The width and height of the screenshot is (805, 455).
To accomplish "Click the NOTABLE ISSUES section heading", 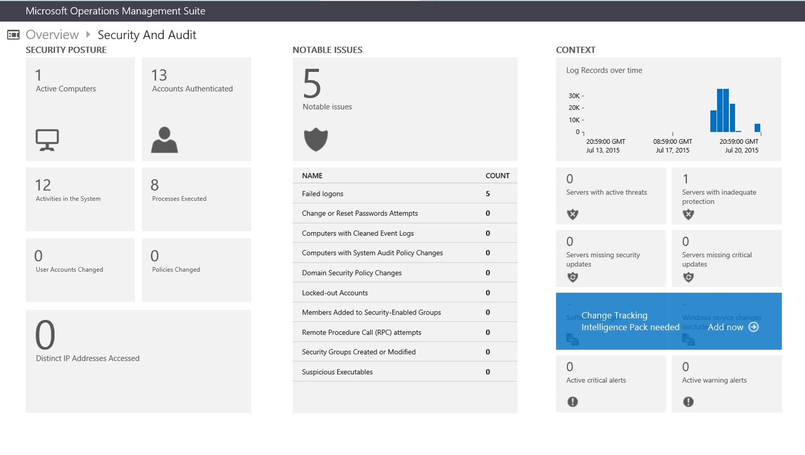I will tap(327, 50).
